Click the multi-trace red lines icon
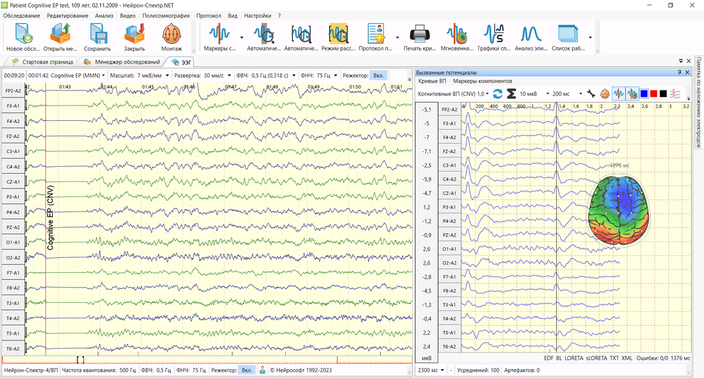The height and width of the screenshot is (378, 704). pyautogui.click(x=676, y=93)
